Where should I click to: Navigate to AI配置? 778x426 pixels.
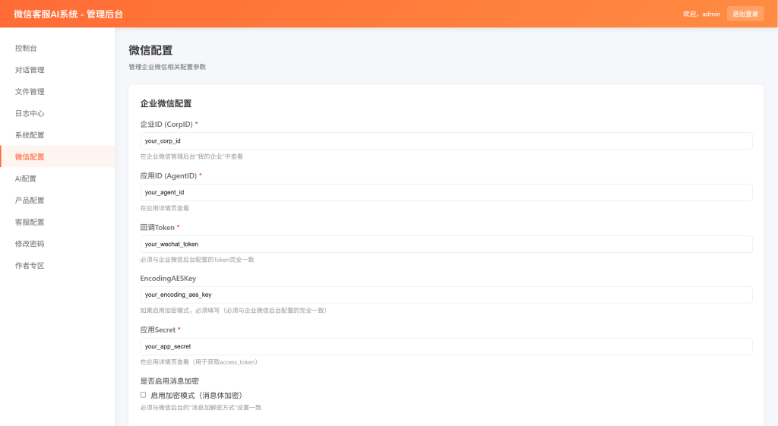58,178
